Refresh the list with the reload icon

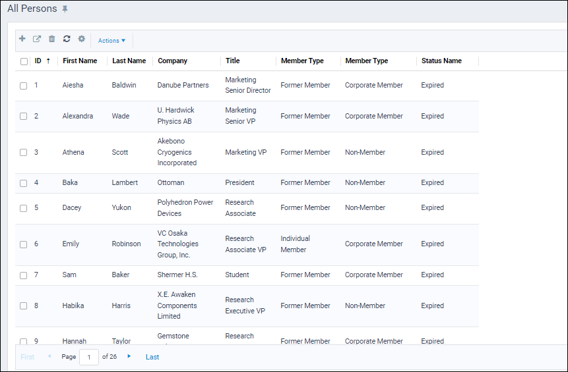pos(67,39)
